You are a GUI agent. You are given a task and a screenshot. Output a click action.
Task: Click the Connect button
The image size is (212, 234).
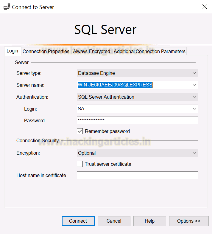tap(78, 221)
